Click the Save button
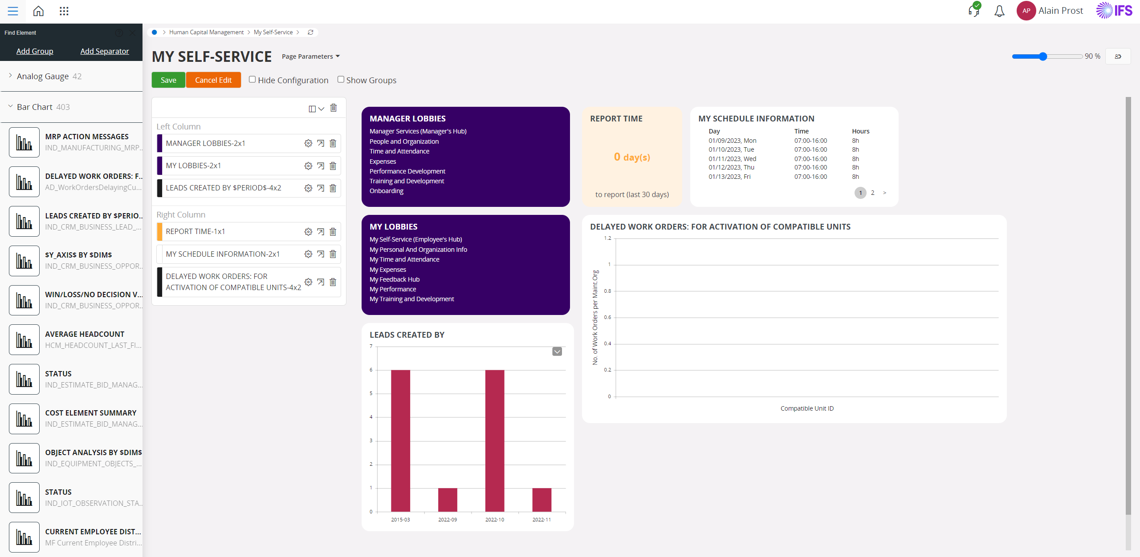Screen dimensions: 1140x557 pos(168,80)
